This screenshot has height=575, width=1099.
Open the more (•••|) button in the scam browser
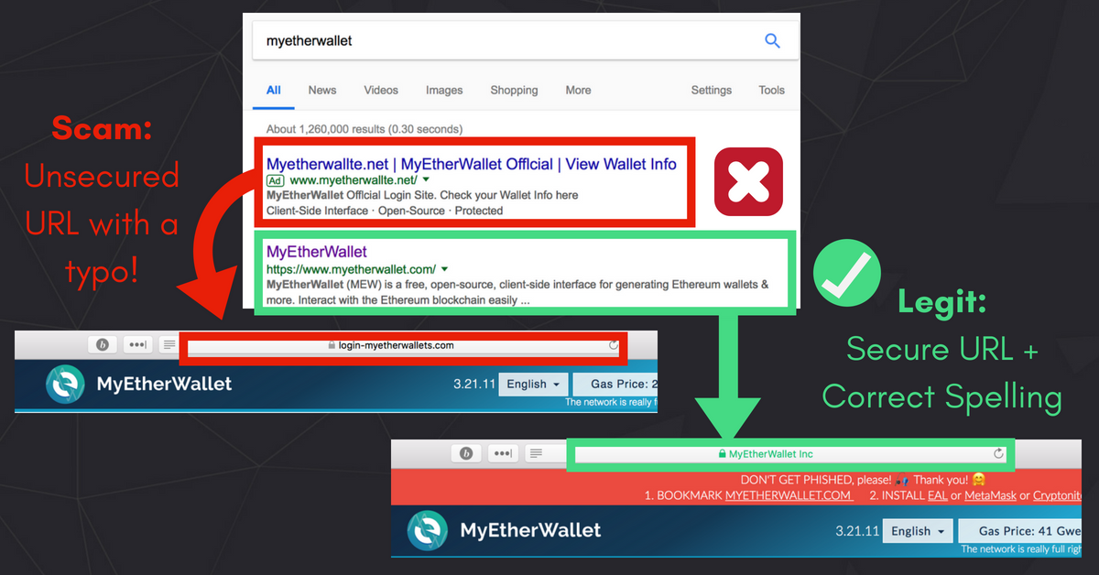coord(138,345)
